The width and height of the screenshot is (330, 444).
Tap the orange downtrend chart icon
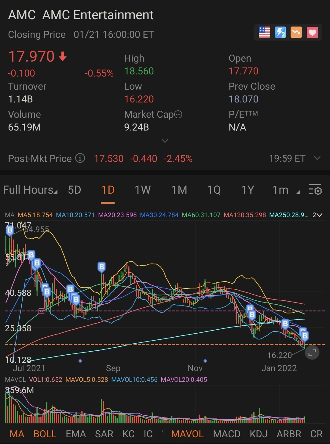point(296,32)
